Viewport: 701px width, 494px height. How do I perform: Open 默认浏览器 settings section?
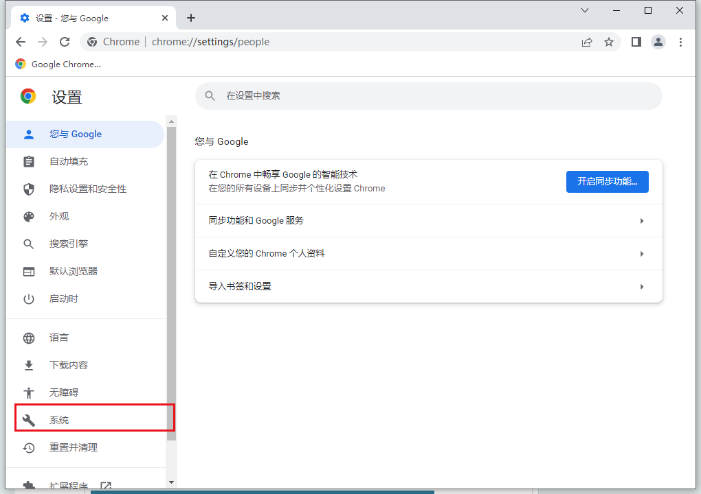[85, 271]
